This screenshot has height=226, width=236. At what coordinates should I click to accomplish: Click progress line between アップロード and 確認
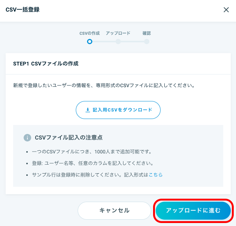point(132,42)
